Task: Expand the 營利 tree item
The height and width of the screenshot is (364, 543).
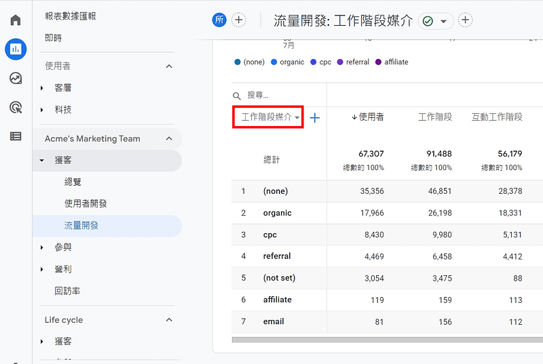Action: pos(41,269)
